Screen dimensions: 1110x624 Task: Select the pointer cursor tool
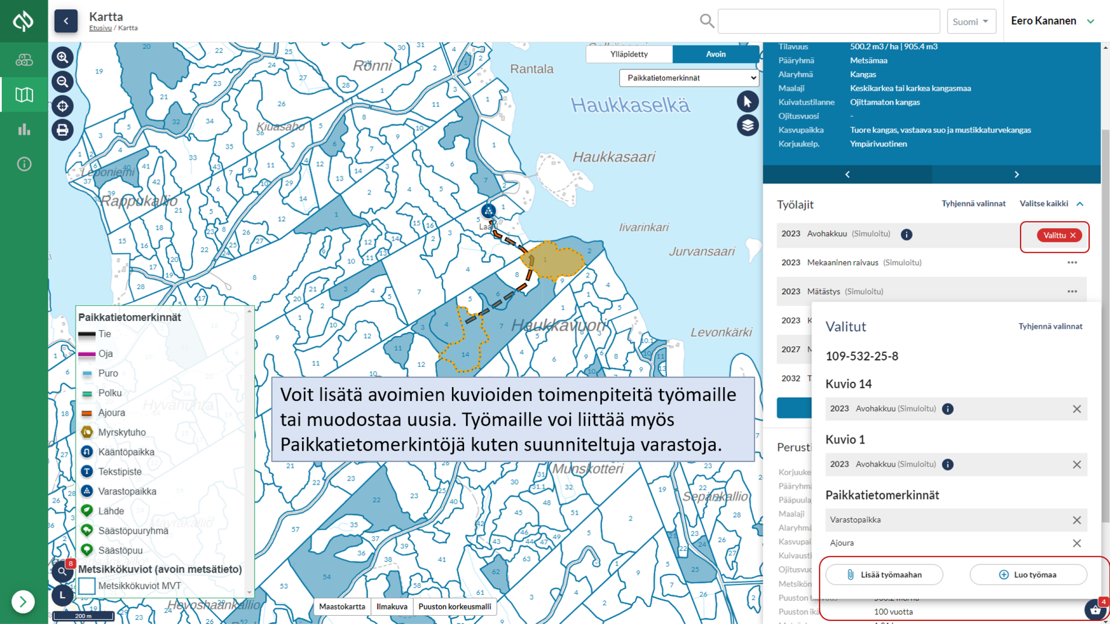(747, 102)
